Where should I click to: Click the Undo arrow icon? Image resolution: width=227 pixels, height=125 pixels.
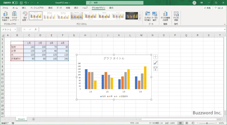click(x=26, y=3)
